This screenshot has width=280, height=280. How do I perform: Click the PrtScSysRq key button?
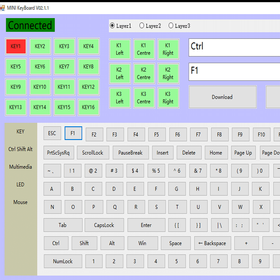pos(59,153)
